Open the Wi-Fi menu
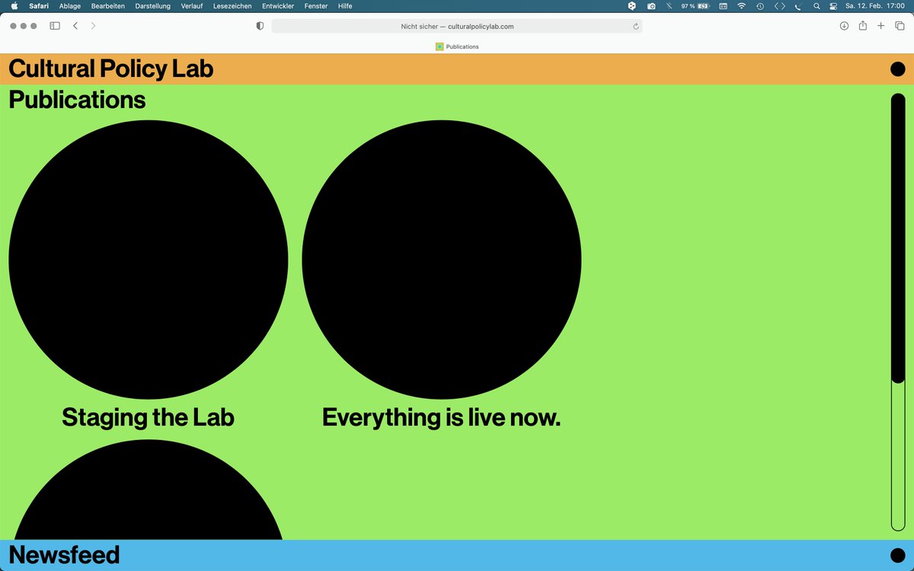 741,5
